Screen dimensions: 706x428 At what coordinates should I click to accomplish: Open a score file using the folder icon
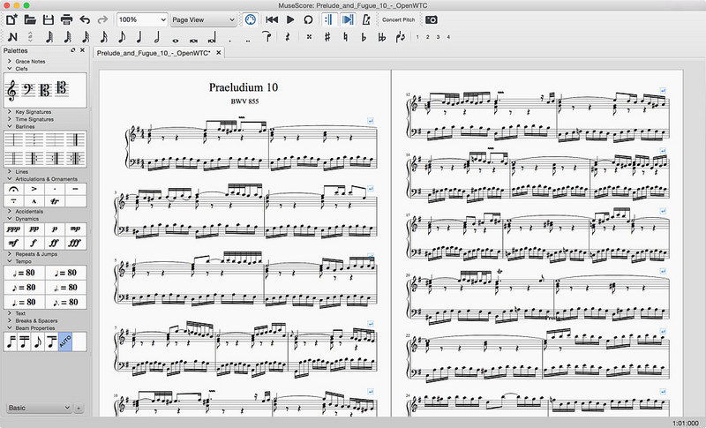coord(30,19)
